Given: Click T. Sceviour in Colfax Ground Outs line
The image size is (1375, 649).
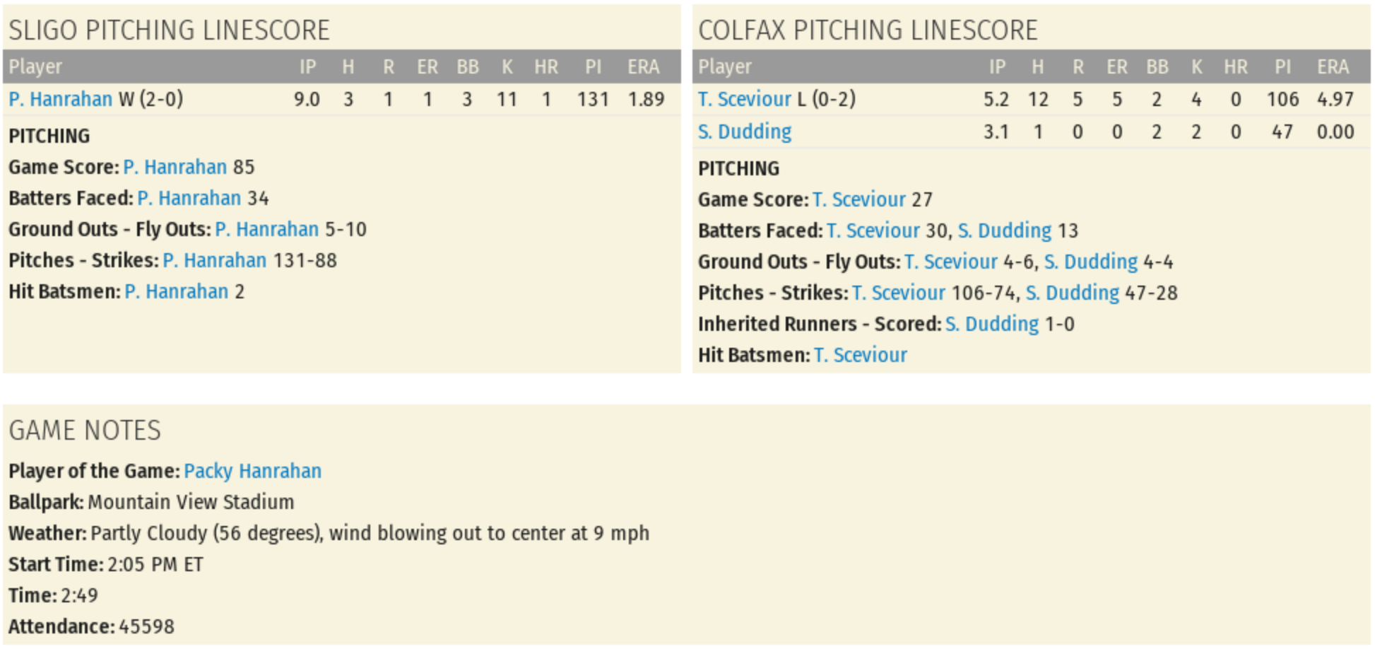Looking at the screenshot, I should coord(950,262).
